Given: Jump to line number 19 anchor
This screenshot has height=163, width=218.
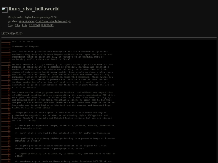Looking at the screenshot, I should [x=6, y=87].
